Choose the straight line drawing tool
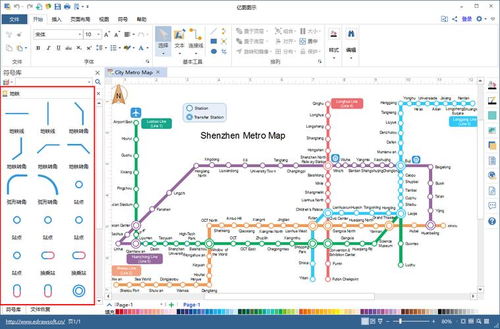Viewport: 500px width, 329px height. click(x=213, y=31)
